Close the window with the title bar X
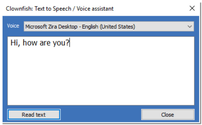This screenshot has height=125, width=202. 192,8
